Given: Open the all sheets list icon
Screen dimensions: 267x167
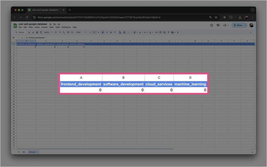Looking at the screenshot, I should pyautogui.click(x=24, y=152).
